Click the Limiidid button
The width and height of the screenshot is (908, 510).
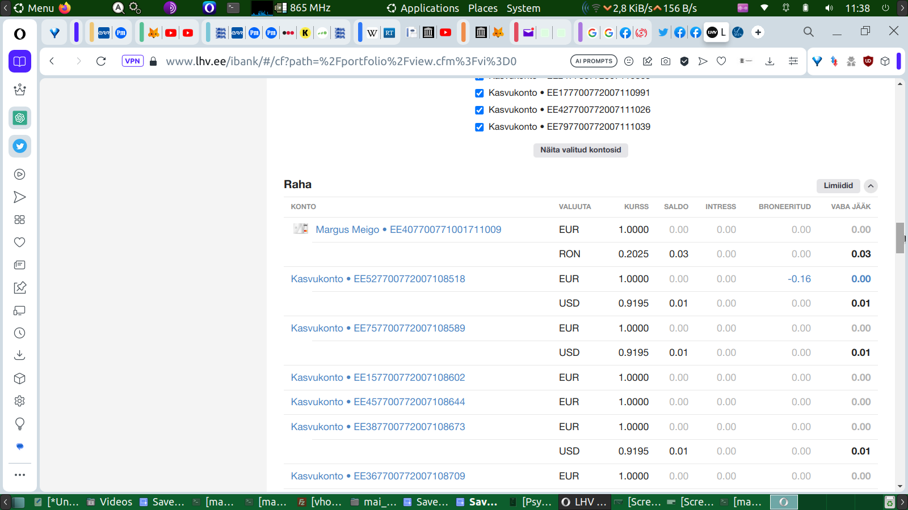[x=838, y=186]
